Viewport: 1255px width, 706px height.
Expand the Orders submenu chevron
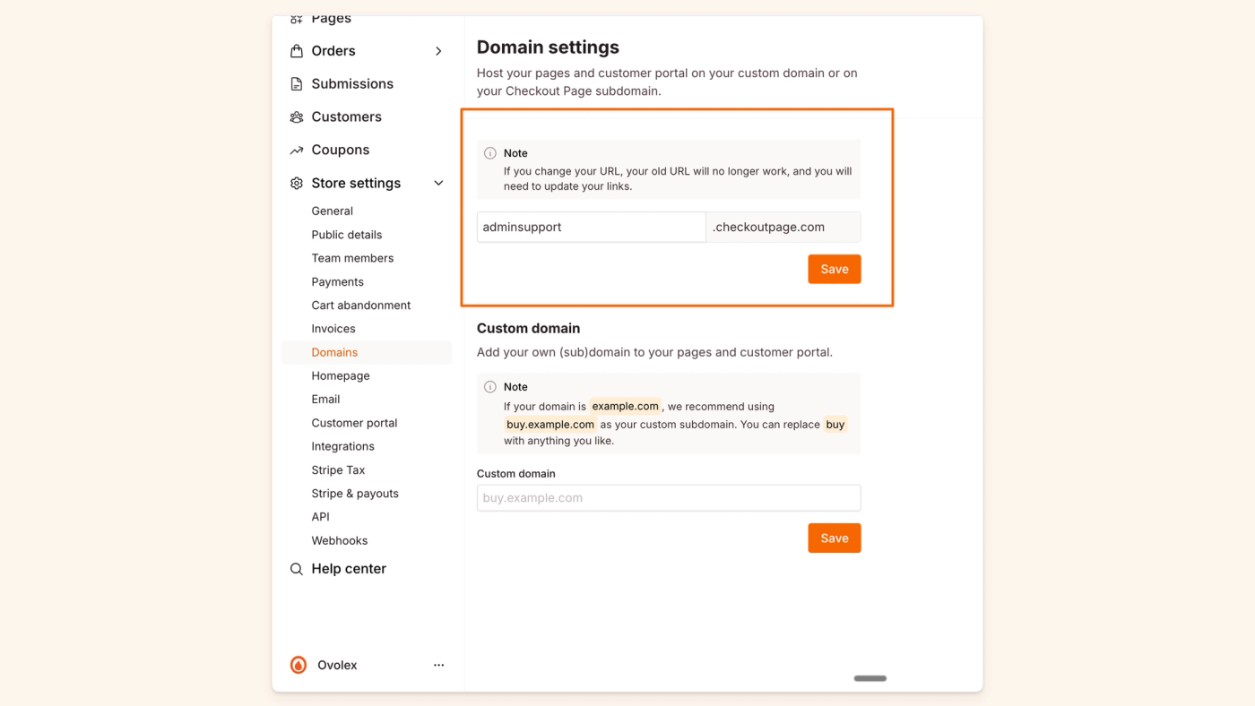pyautogui.click(x=438, y=51)
